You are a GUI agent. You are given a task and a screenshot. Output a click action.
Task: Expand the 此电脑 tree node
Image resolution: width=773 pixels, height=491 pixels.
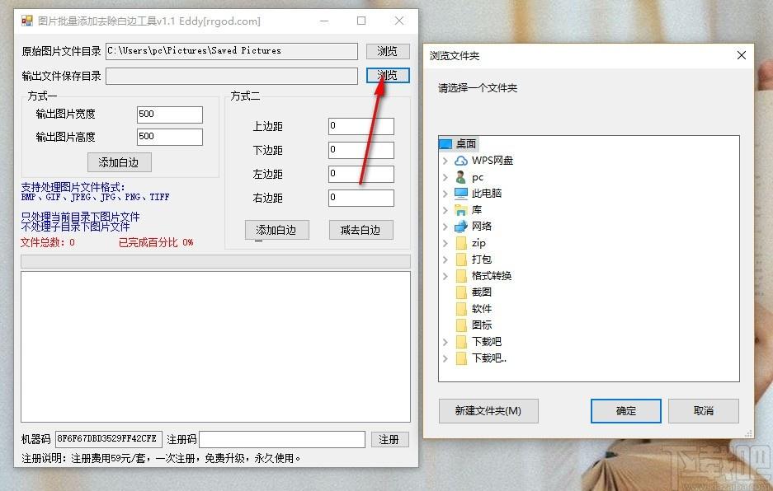[x=445, y=194]
